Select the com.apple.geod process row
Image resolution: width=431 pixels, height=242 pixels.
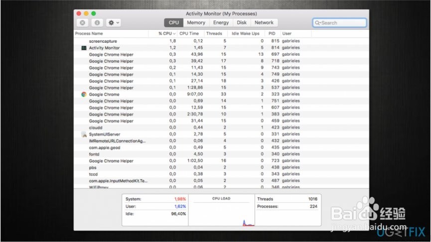[x=221, y=147]
